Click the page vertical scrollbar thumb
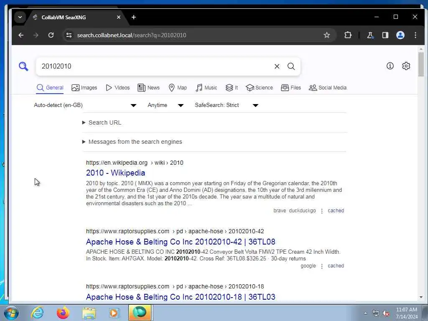The image size is (428, 321). pos(420,64)
